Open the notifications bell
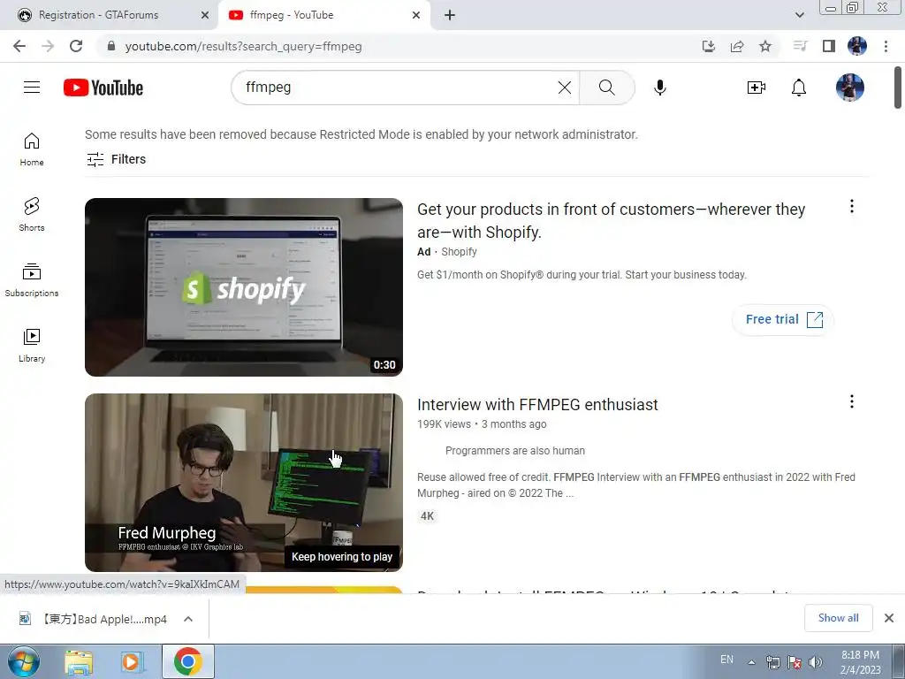The width and height of the screenshot is (905, 679). tap(799, 88)
